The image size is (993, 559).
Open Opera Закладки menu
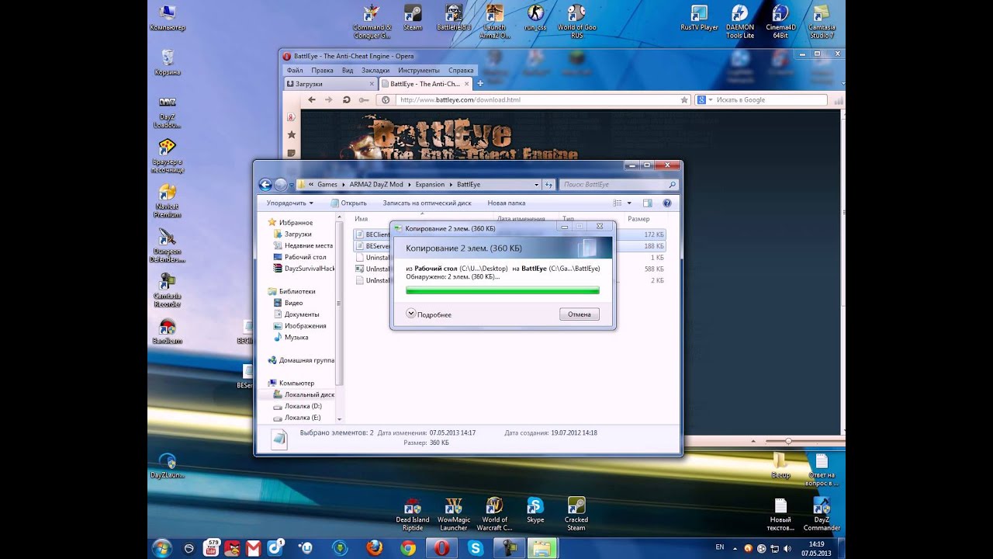click(375, 71)
